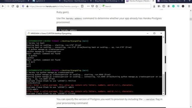This screenshot has height=108, width=192.
Task: Open tracking protection shield icon
Action: pyautogui.click(x=23, y=6)
